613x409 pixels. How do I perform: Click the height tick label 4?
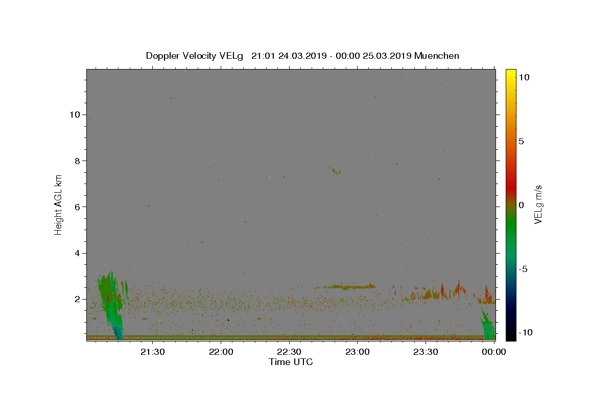pos(76,253)
